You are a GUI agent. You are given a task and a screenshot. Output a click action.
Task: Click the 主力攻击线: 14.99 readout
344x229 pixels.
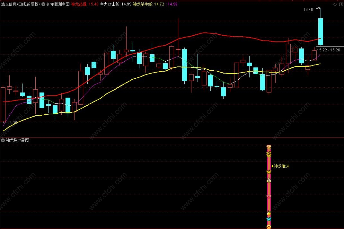(116, 4)
